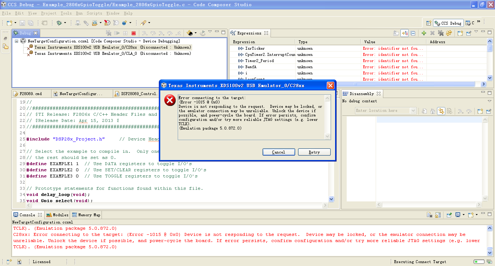495x266 pixels.
Task: Switch to the Memory Map tab
Action: [x=86, y=215]
